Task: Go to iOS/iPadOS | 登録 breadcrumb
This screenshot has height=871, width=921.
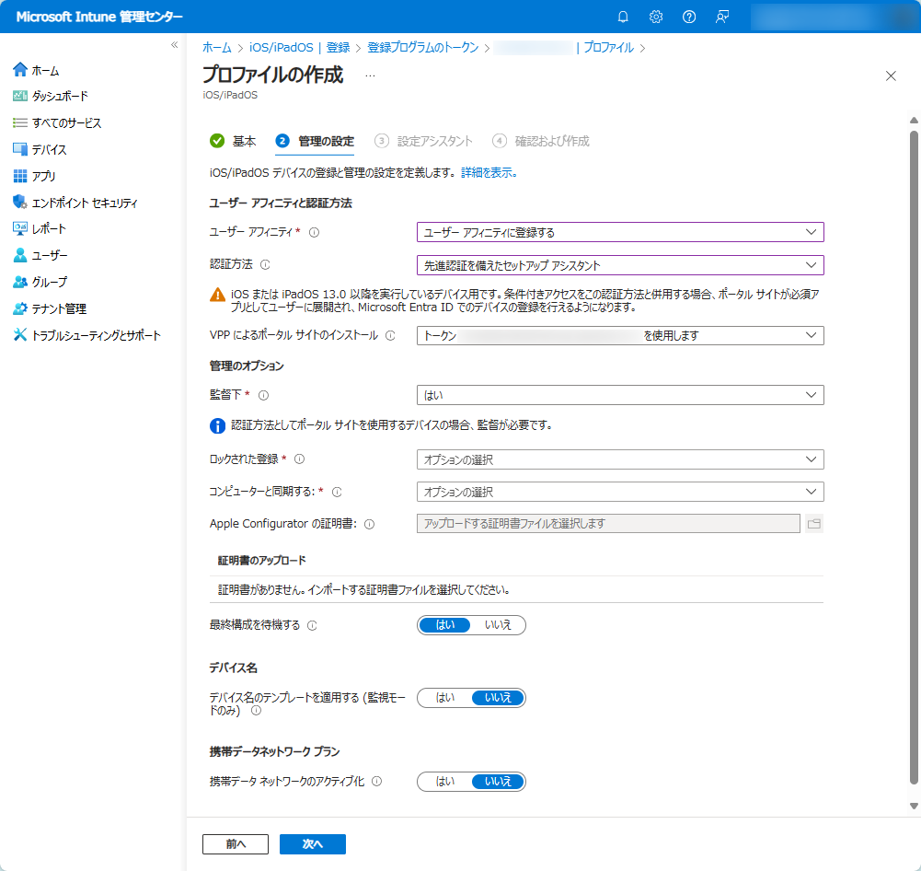Action: [x=300, y=48]
